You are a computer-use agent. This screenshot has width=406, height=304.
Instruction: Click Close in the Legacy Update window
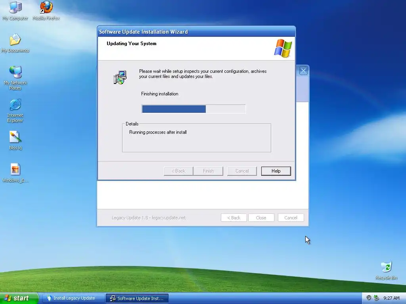pyautogui.click(x=261, y=218)
